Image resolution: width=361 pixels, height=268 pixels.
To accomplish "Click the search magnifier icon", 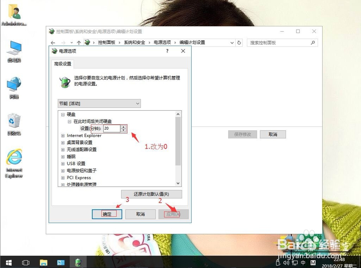I will (x=313, y=43).
